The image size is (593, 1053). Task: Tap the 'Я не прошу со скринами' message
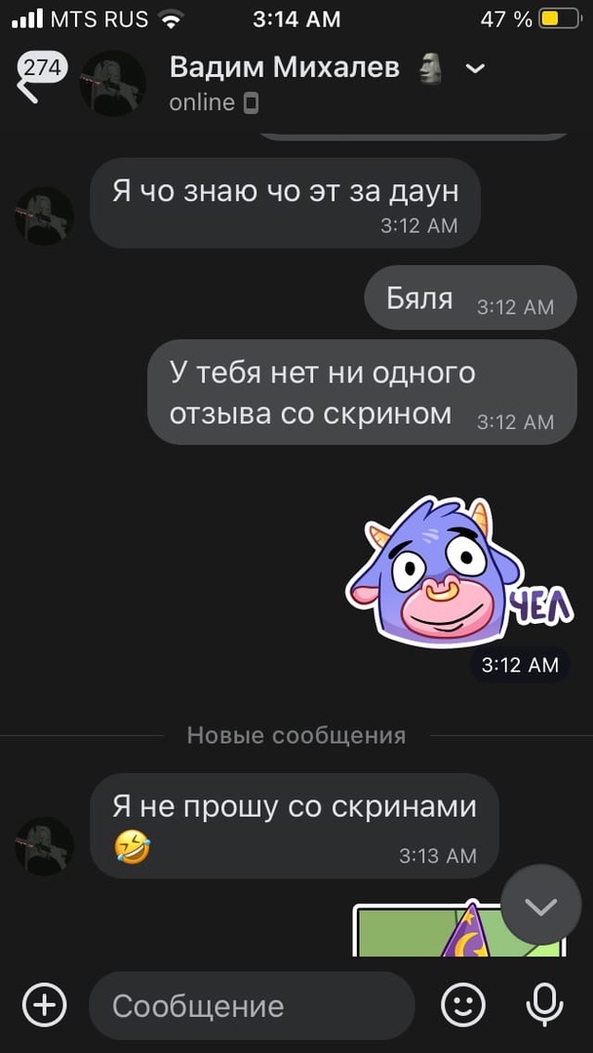[x=295, y=826]
